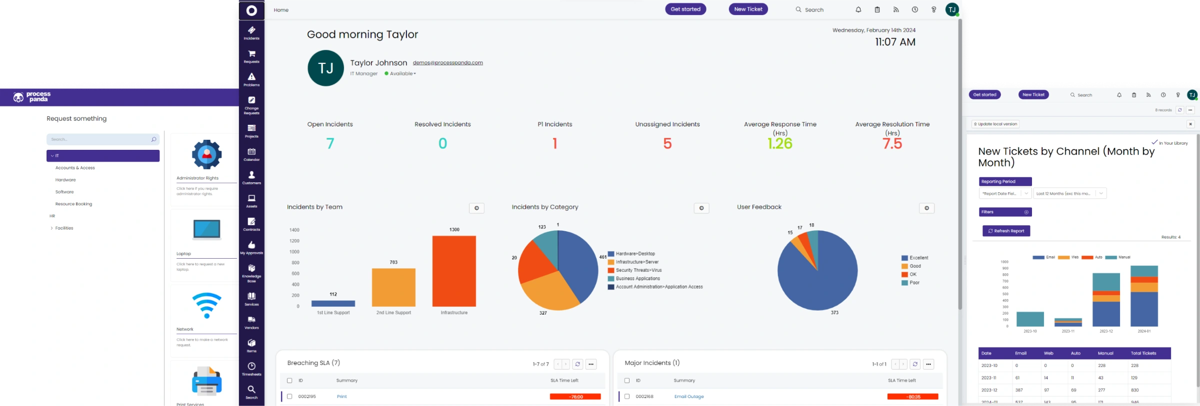Open Calendar in the sidebar
The width and height of the screenshot is (1200, 406).
(251, 154)
